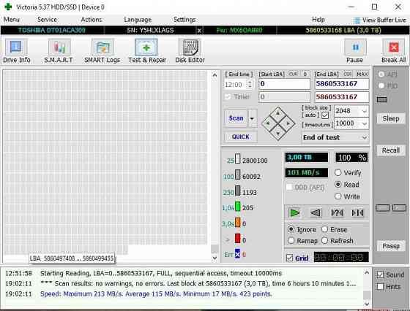Click the QUICK scan button
The height and width of the screenshot is (311, 410).
[241, 137]
